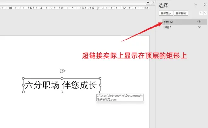Move object down with reorder arrow
Image resolution: width=208 pixels, height=128 pixels.
coord(205,13)
